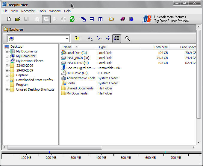
Task: Click the Try DeepBurner Pro now link
Action: tap(172, 21)
